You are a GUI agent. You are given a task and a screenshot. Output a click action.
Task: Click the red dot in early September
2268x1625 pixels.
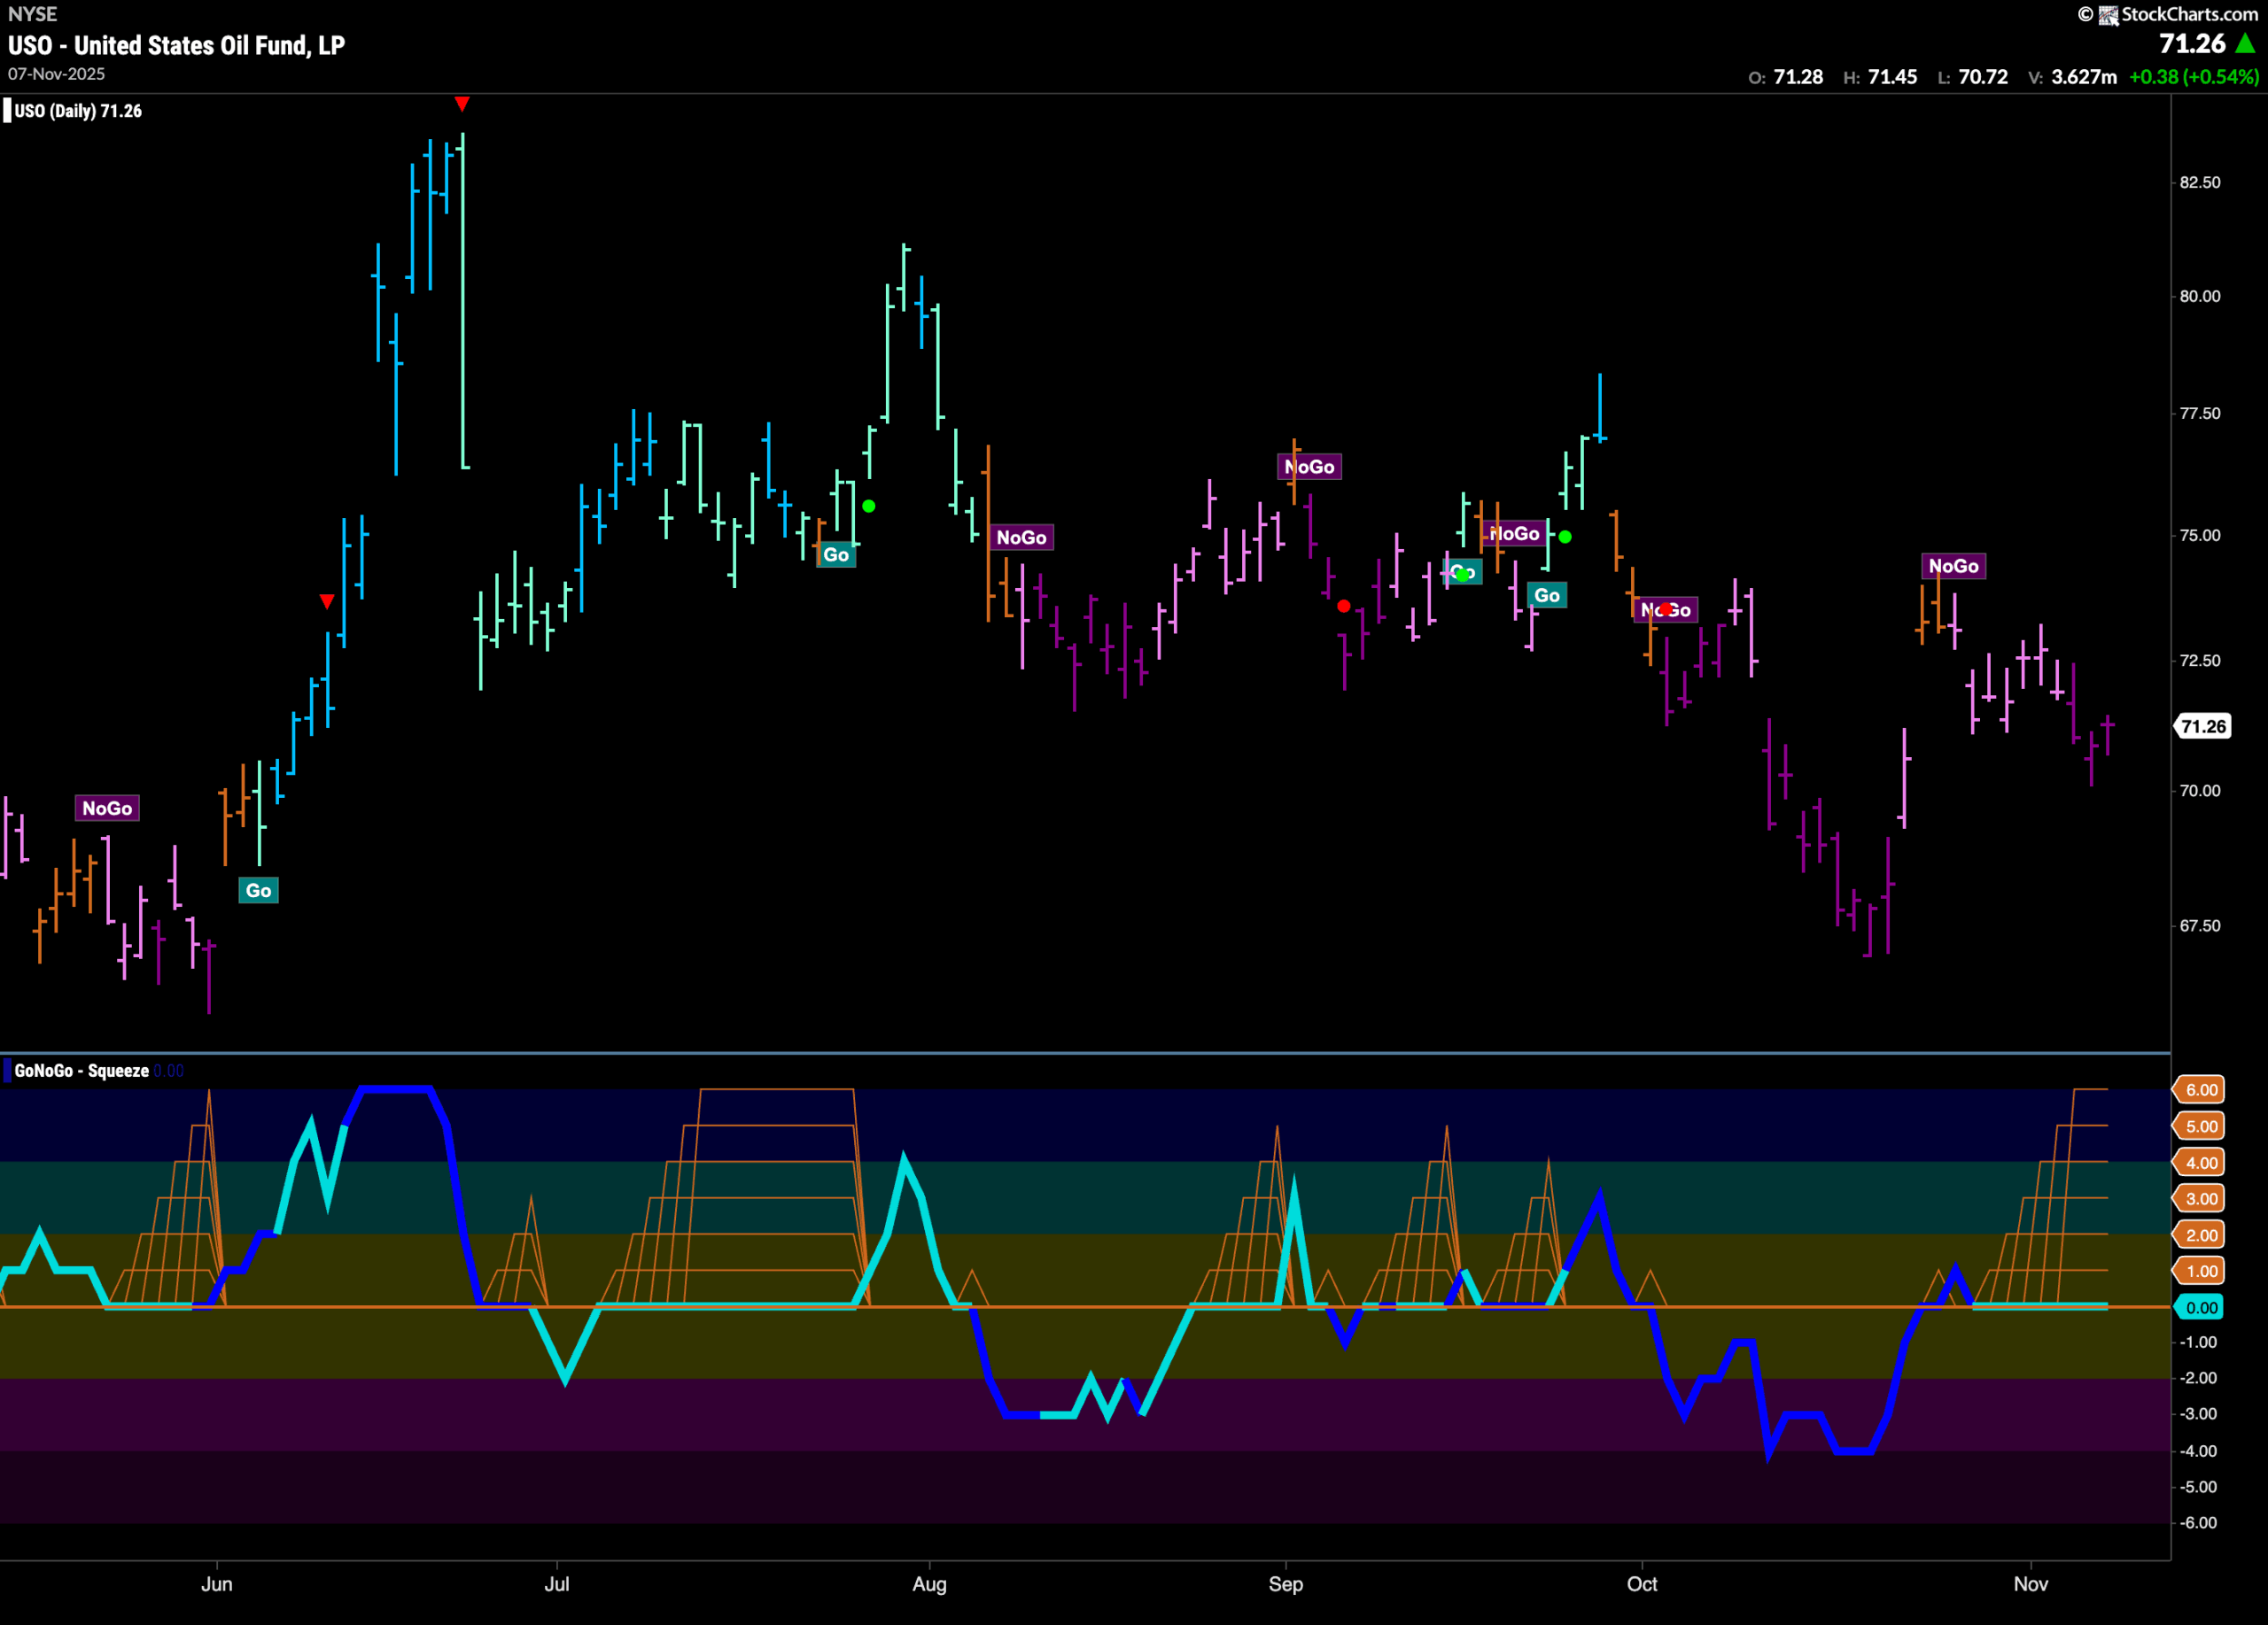pos(1344,607)
